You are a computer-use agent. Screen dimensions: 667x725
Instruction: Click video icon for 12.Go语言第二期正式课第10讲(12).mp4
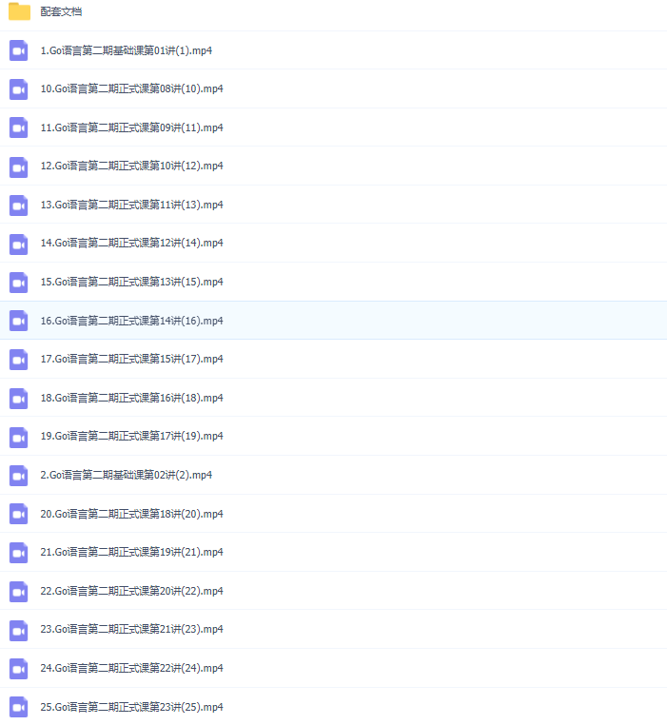point(18,166)
